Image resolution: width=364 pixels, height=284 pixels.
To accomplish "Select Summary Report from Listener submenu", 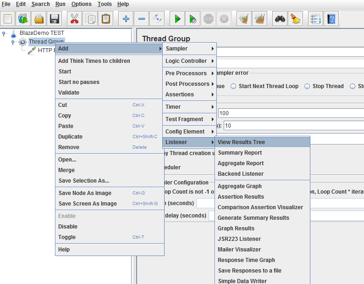I will (x=240, y=153).
